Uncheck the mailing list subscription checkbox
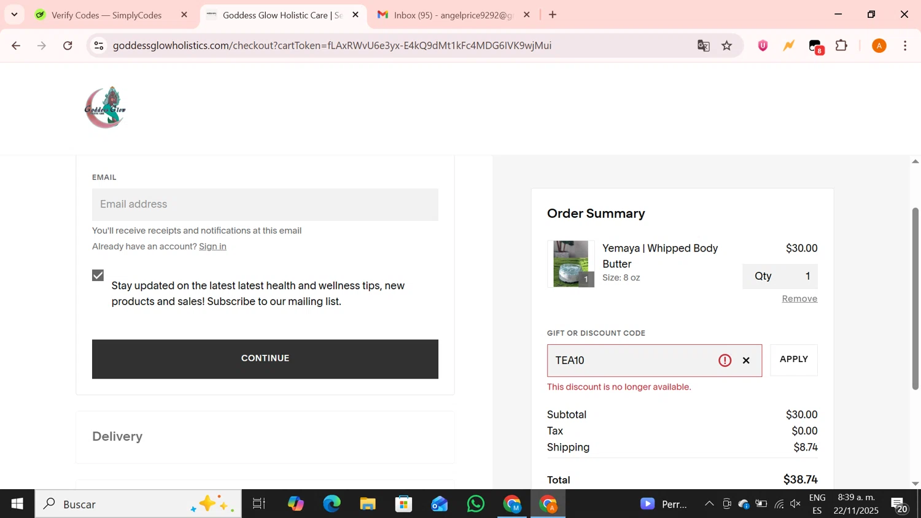 (98, 275)
